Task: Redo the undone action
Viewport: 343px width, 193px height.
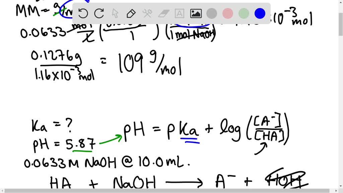Action: point(98,13)
